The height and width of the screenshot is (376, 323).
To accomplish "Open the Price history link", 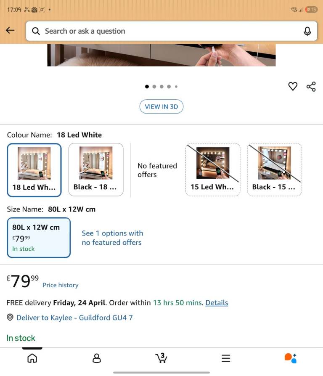I will [60, 285].
